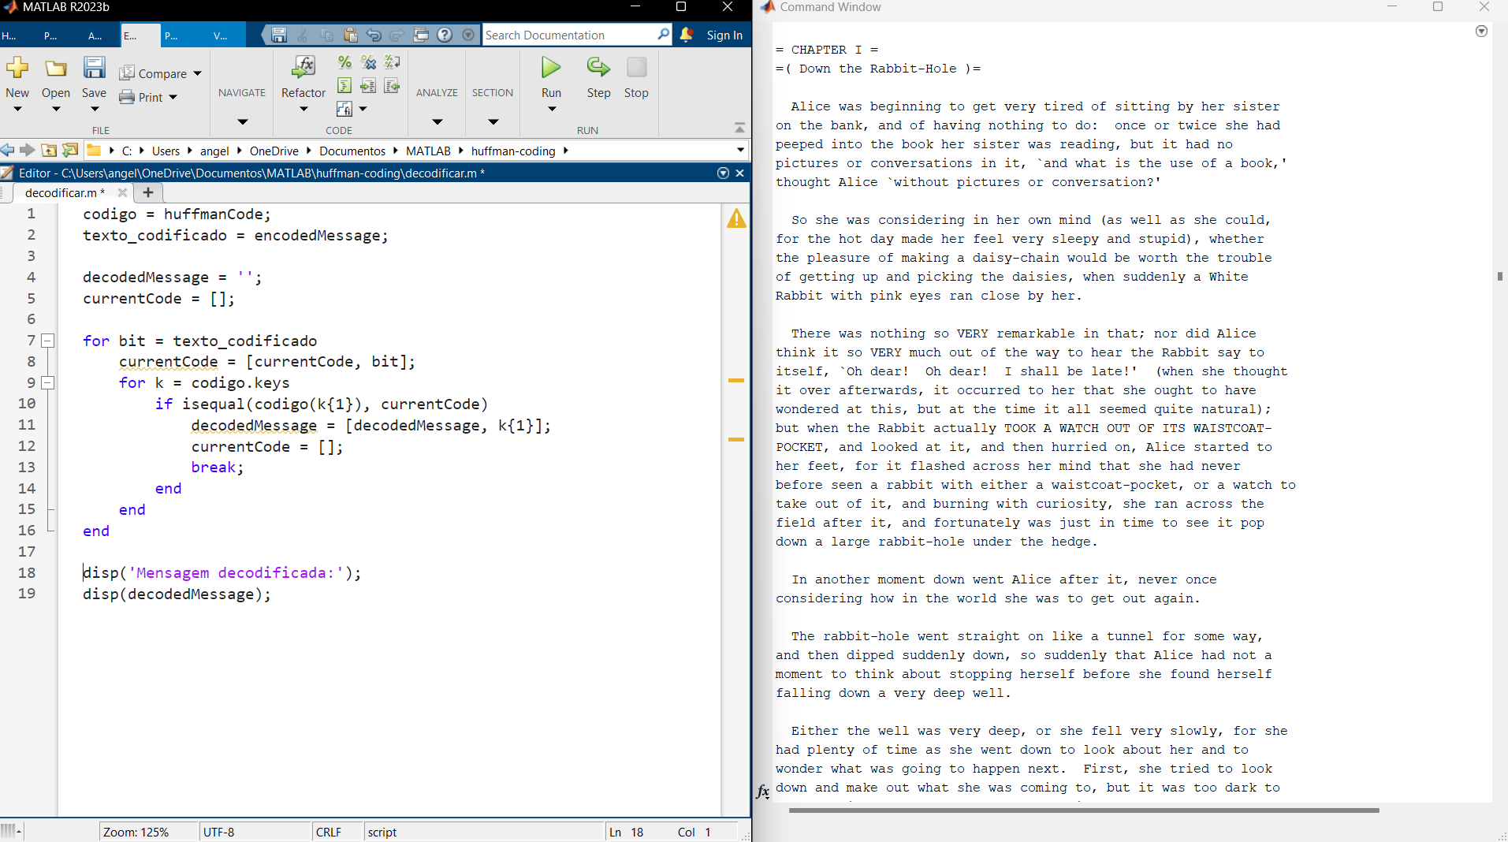1508x842 pixels.
Task: Click quick access Save icon
Action: (x=279, y=35)
